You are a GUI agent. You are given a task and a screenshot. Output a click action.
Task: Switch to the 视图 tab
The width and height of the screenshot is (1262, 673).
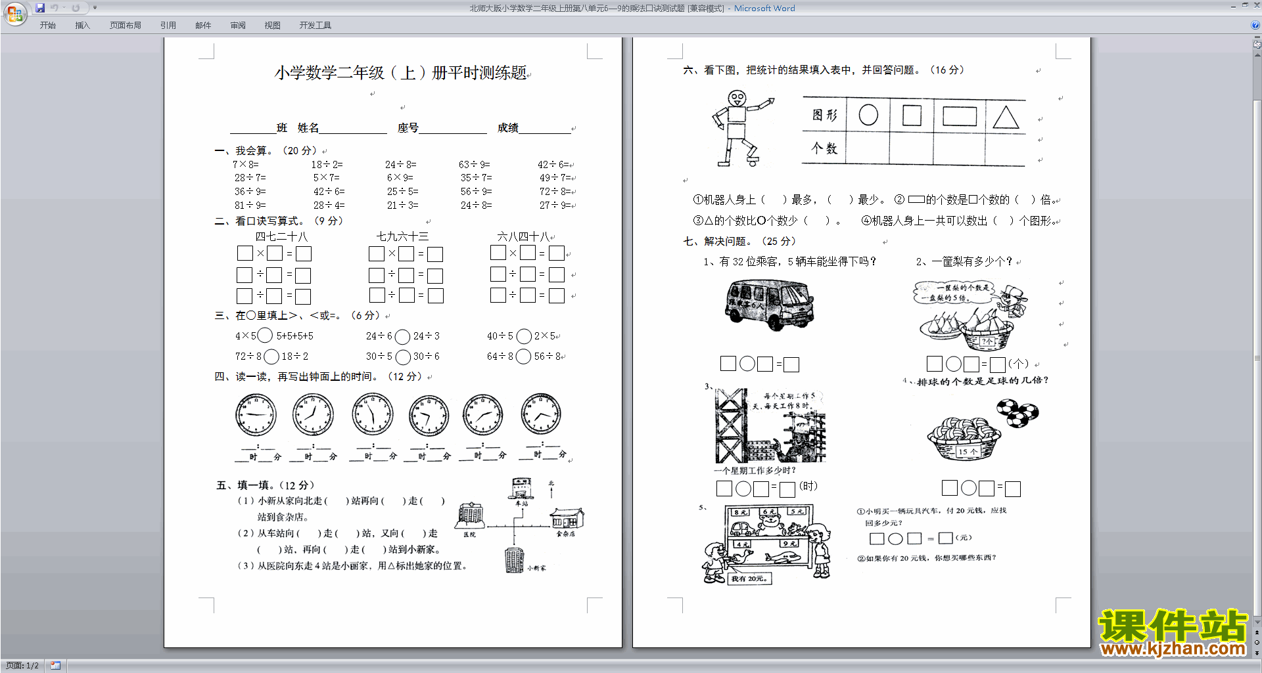272,26
